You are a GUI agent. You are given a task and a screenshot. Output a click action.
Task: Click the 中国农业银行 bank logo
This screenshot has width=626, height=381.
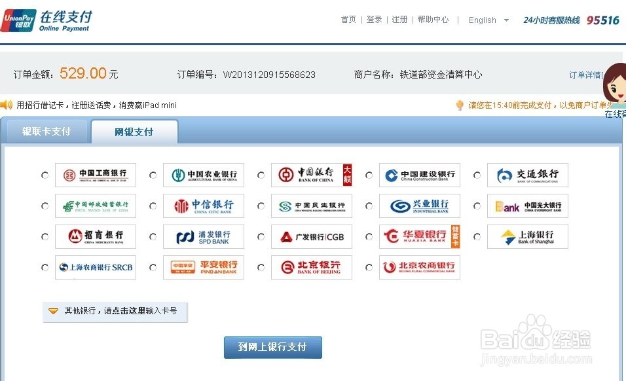coord(204,174)
